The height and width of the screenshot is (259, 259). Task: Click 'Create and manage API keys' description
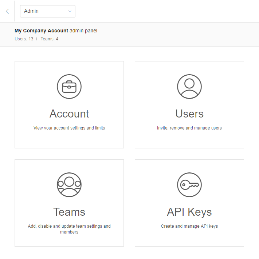coord(189,226)
